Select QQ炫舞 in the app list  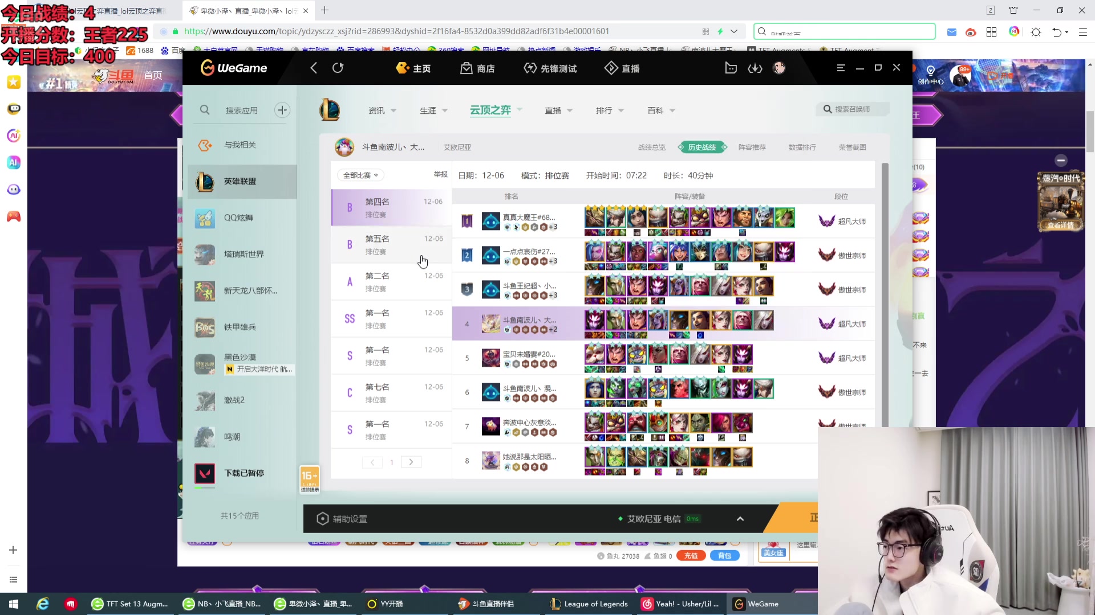click(x=242, y=218)
